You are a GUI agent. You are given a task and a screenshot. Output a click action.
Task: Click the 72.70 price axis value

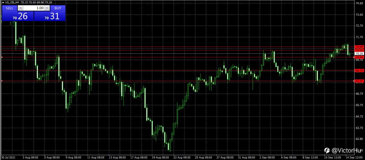359,26
